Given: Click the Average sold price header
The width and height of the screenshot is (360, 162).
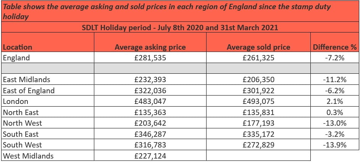Looking at the screenshot, I should [x=258, y=47].
